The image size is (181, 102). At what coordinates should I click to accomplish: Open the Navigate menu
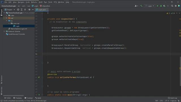pos(21,2)
